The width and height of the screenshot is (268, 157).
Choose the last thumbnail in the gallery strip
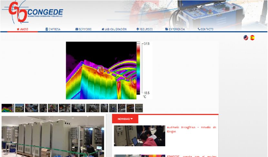click(139, 108)
